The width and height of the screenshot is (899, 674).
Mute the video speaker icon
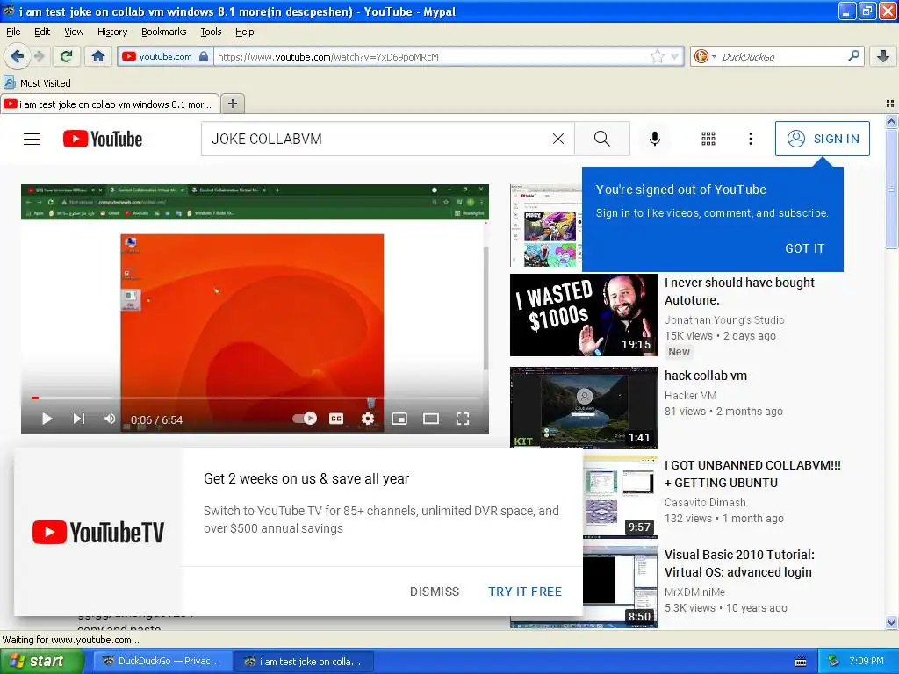point(110,419)
